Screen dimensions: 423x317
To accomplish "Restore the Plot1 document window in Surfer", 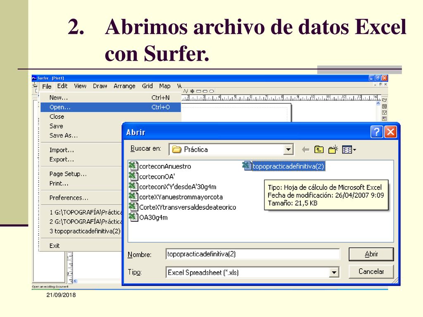I will click(x=380, y=84).
